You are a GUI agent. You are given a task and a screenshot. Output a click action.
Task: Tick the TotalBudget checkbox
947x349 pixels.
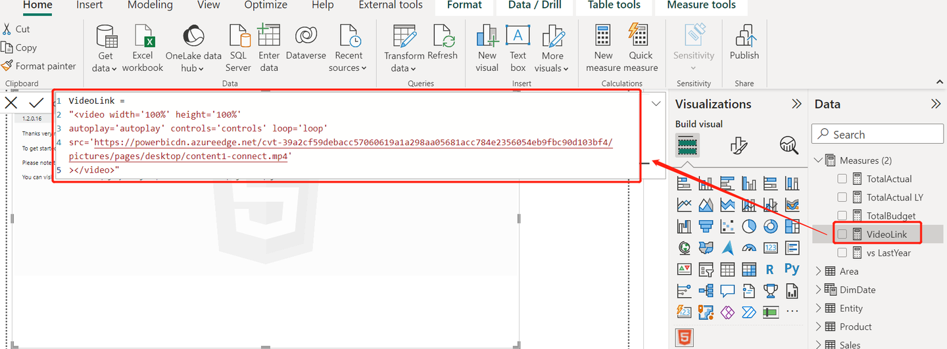[x=842, y=216]
